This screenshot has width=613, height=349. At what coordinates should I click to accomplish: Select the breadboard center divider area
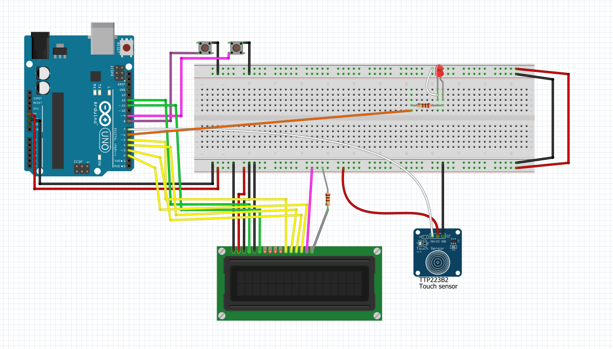point(364,118)
